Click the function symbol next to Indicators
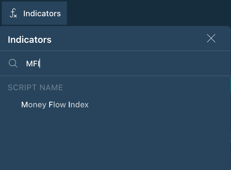Image resolution: width=231 pixels, height=170 pixels. click(13, 13)
